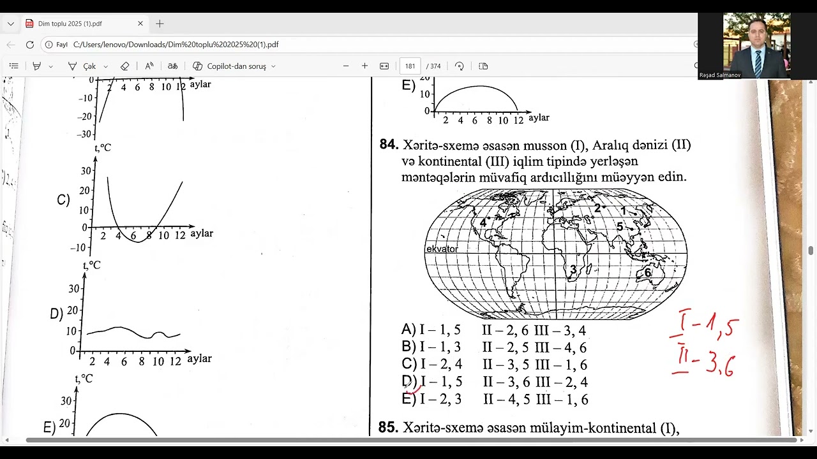Screen dimensions: 817x459
Task: Click the vertical scrollbar thumb
Action: pos(811,251)
